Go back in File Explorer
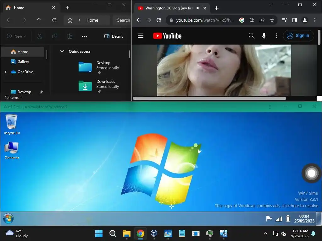 click(x=9, y=20)
